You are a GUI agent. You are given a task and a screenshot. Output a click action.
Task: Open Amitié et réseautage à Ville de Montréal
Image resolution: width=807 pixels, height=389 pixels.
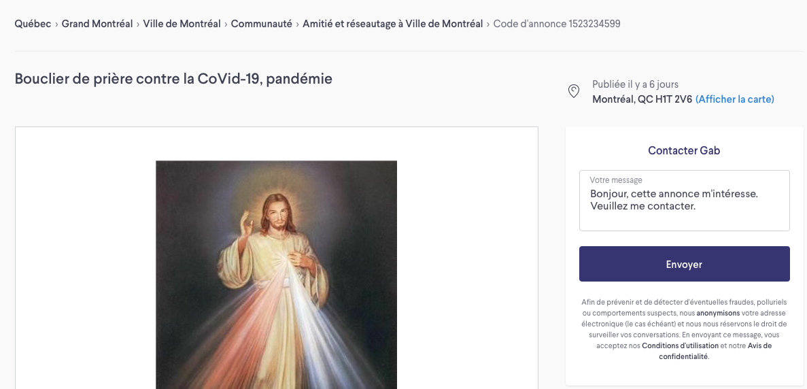pos(393,24)
